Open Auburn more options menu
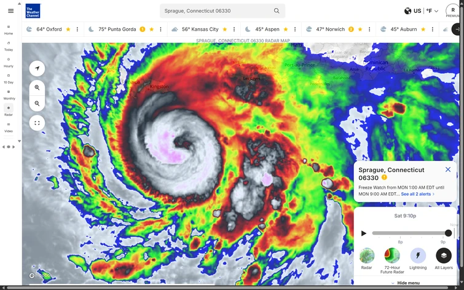The image size is (464, 290). 432,29
